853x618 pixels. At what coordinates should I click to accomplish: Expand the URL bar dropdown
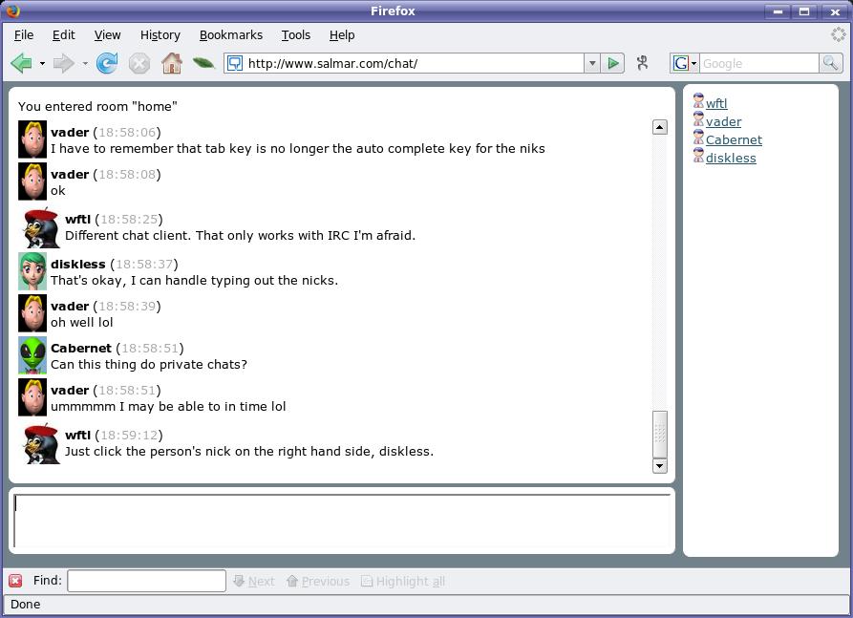coord(592,63)
